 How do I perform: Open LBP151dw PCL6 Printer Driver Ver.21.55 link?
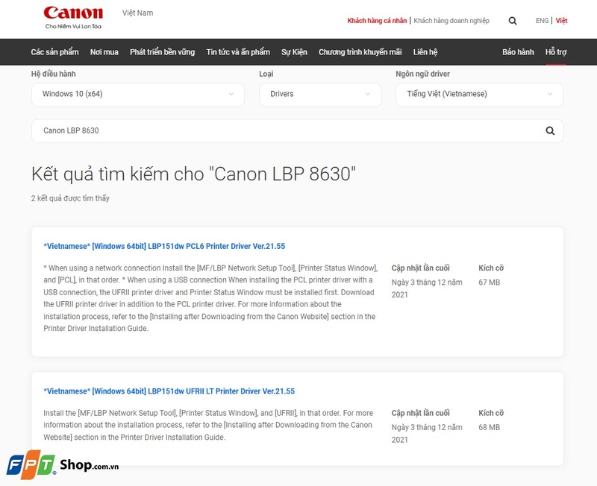(x=164, y=247)
